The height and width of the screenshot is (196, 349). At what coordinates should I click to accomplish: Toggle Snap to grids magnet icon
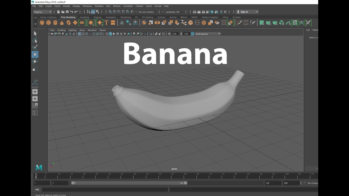110,12
